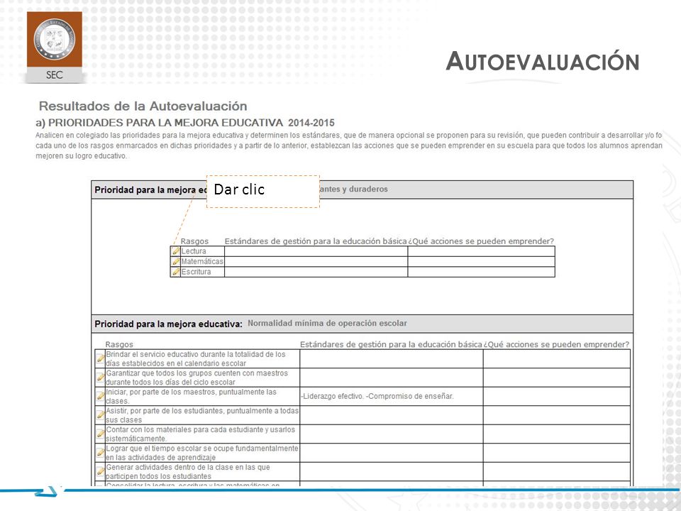Click the pencil edit icon beside Escritura
This screenshot has width=681, height=511.
click(176, 272)
